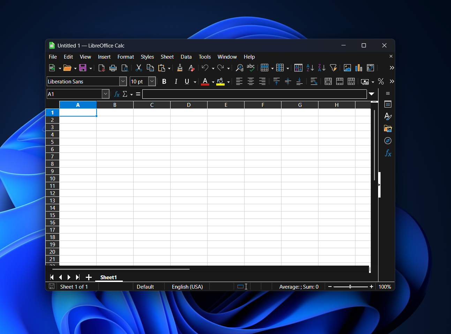This screenshot has width=451, height=334.
Task: Toggle Align Right
Action: pos(262,81)
